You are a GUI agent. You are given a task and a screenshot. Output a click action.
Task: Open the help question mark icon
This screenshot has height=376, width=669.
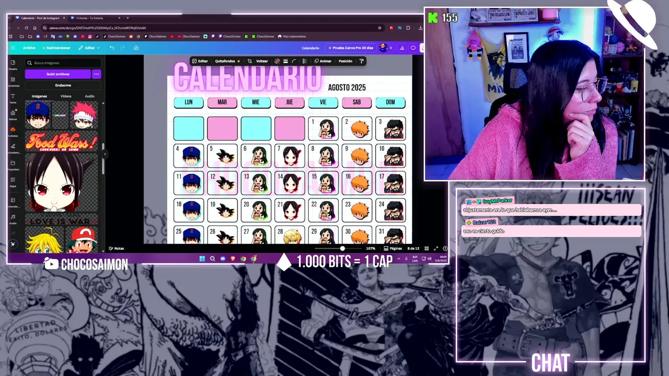coord(445,249)
